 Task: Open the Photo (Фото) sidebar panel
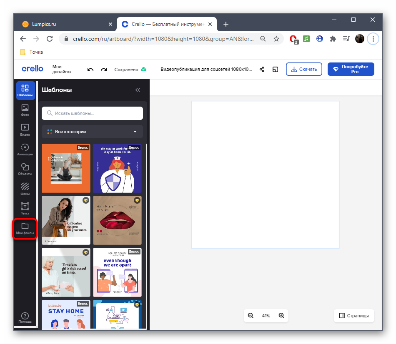point(25,110)
